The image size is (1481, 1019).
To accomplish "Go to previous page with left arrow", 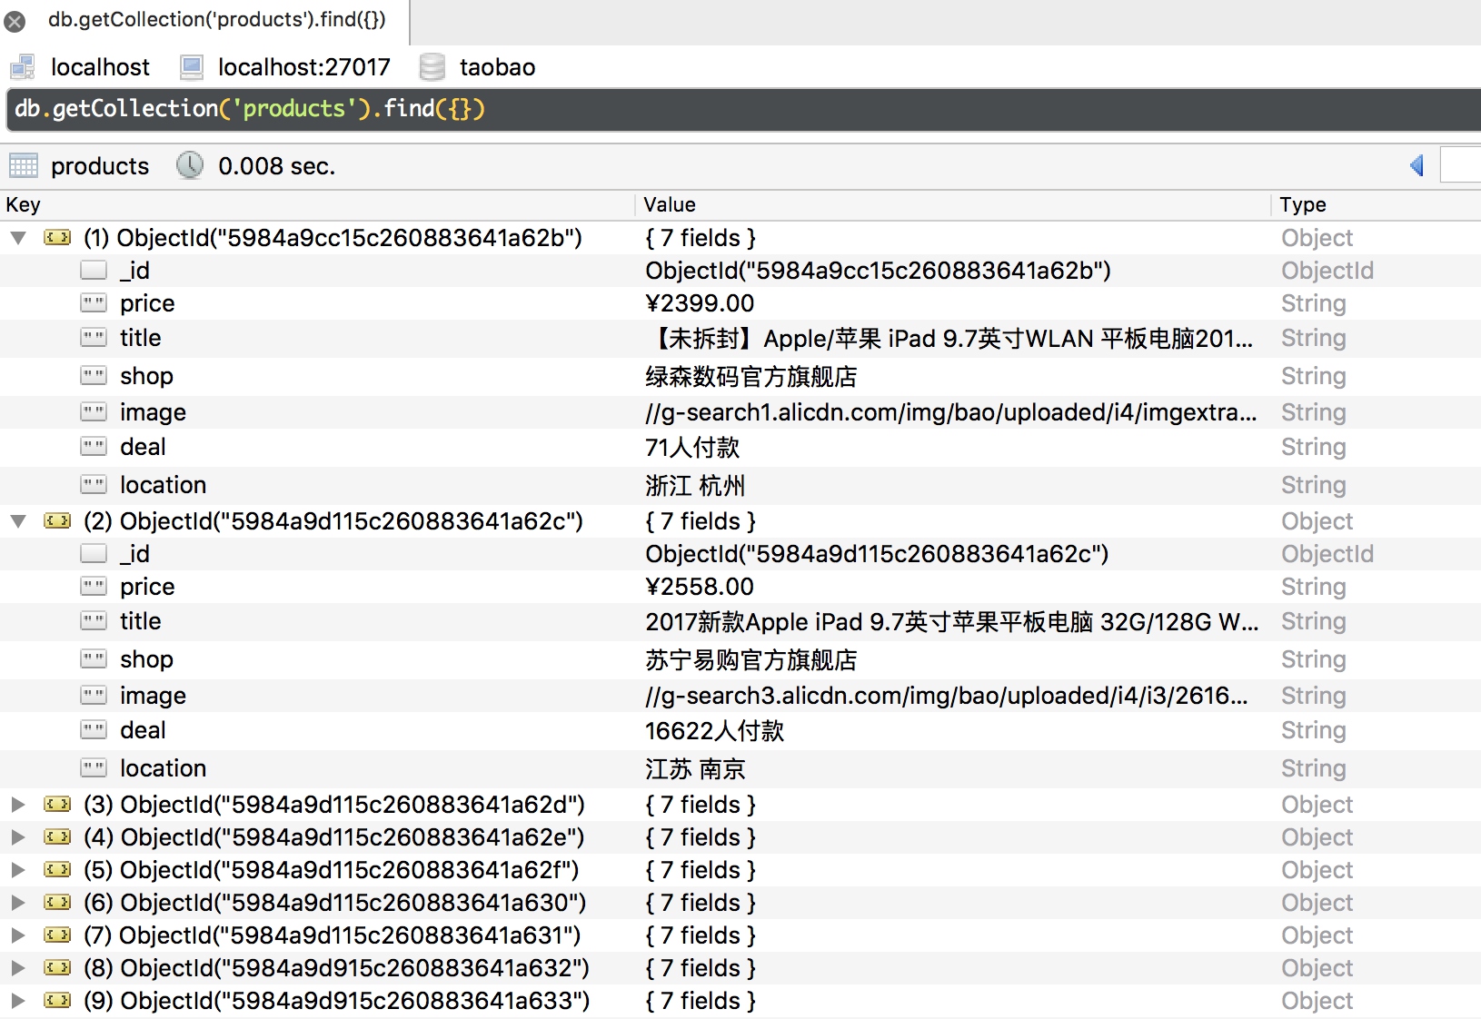I will pyautogui.click(x=1416, y=165).
